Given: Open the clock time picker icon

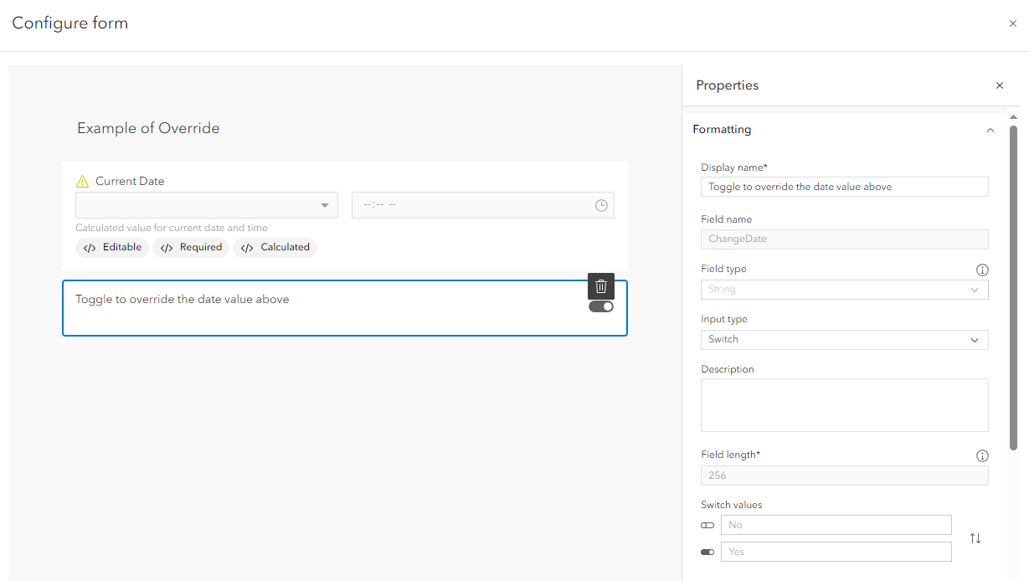Looking at the screenshot, I should 601,205.
